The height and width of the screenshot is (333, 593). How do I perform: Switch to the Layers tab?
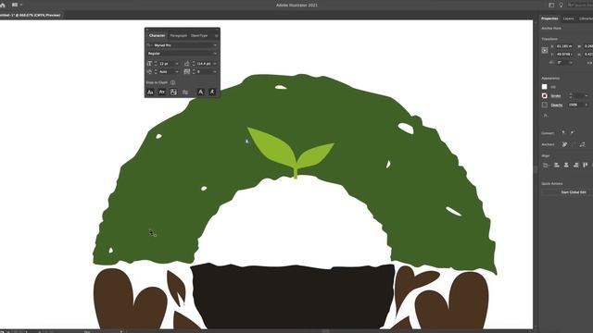click(x=568, y=18)
